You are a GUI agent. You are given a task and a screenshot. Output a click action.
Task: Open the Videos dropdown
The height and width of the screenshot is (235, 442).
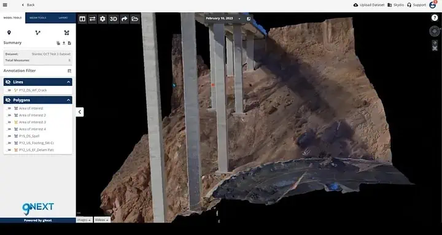pyautogui.click(x=102, y=220)
